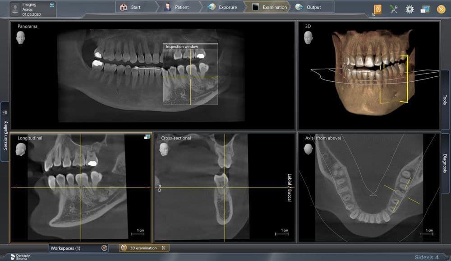Switch to the Output phase tab

click(310, 7)
